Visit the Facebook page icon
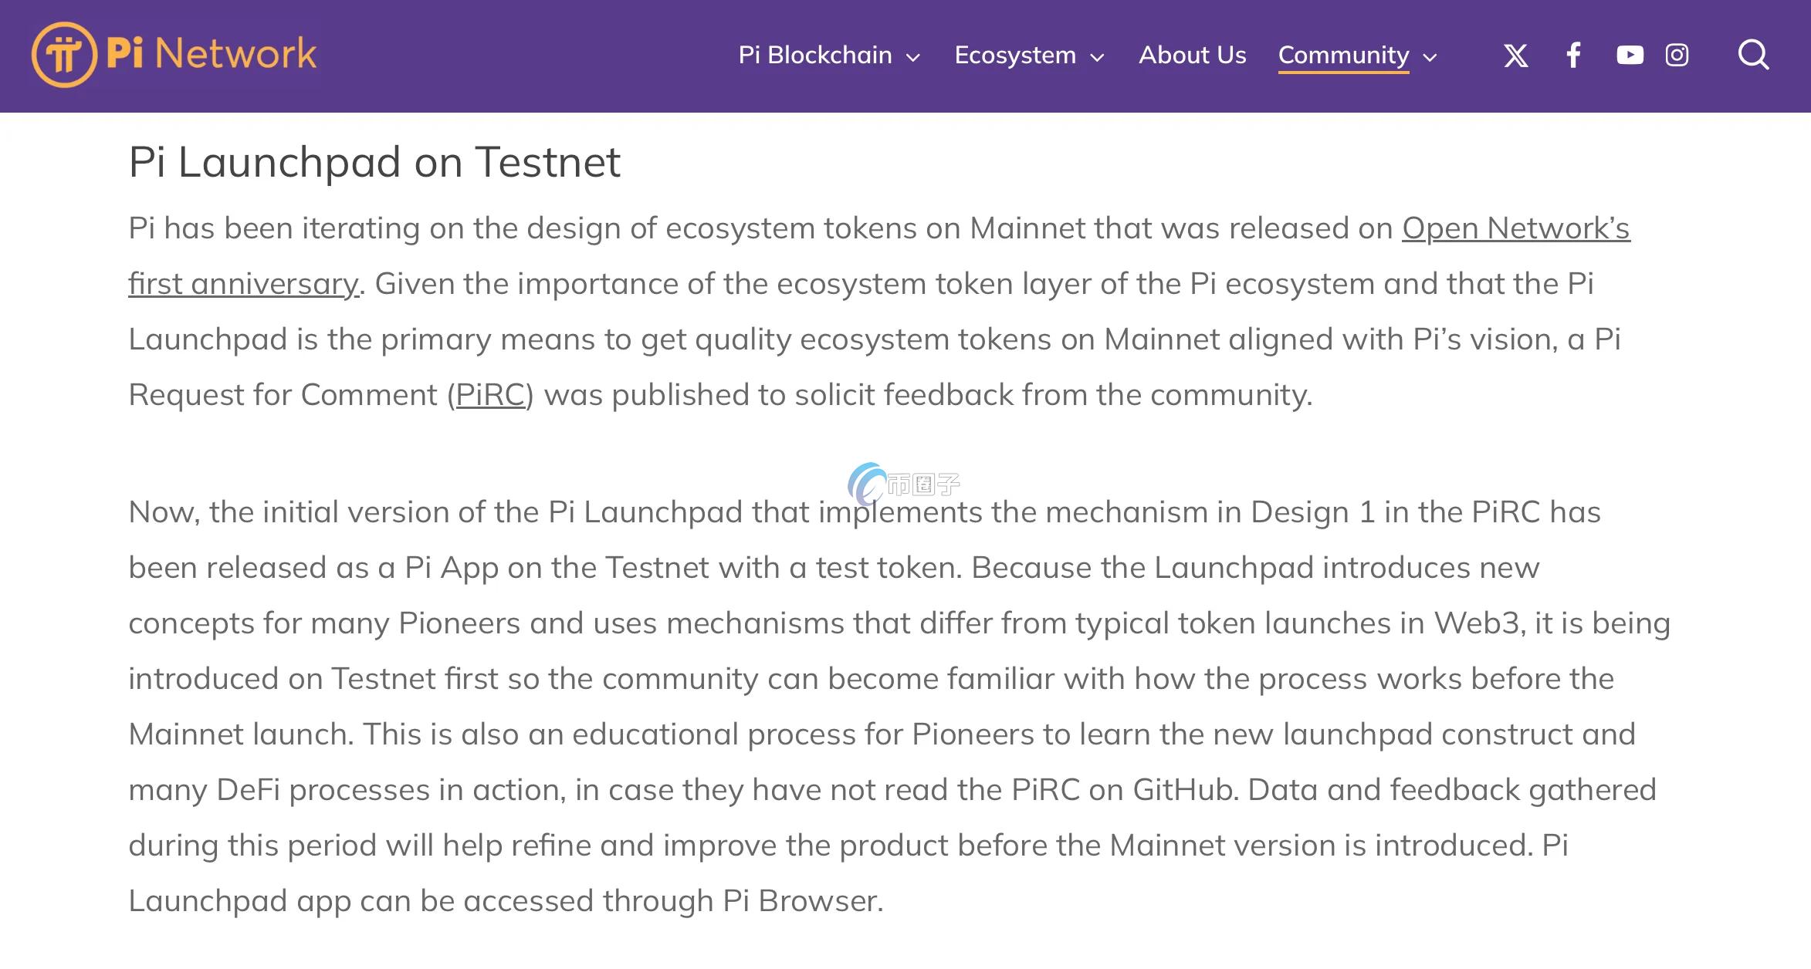 (1573, 56)
